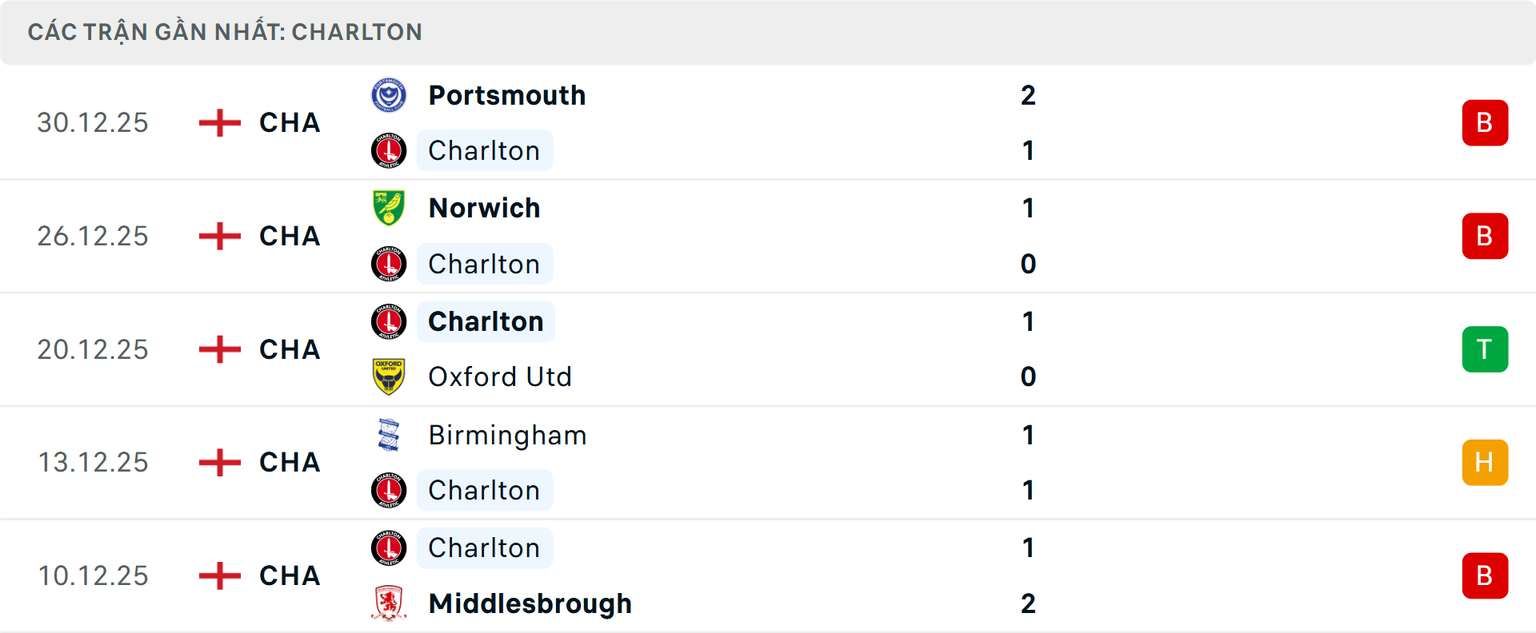
Task: Click the Portsmouth club crest
Action: click(389, 95)
